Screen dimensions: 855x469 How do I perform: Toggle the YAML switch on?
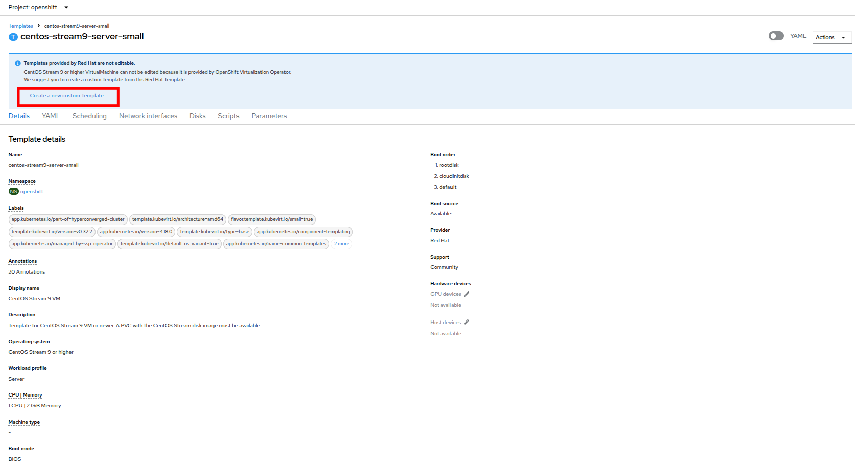pos(776,36)
